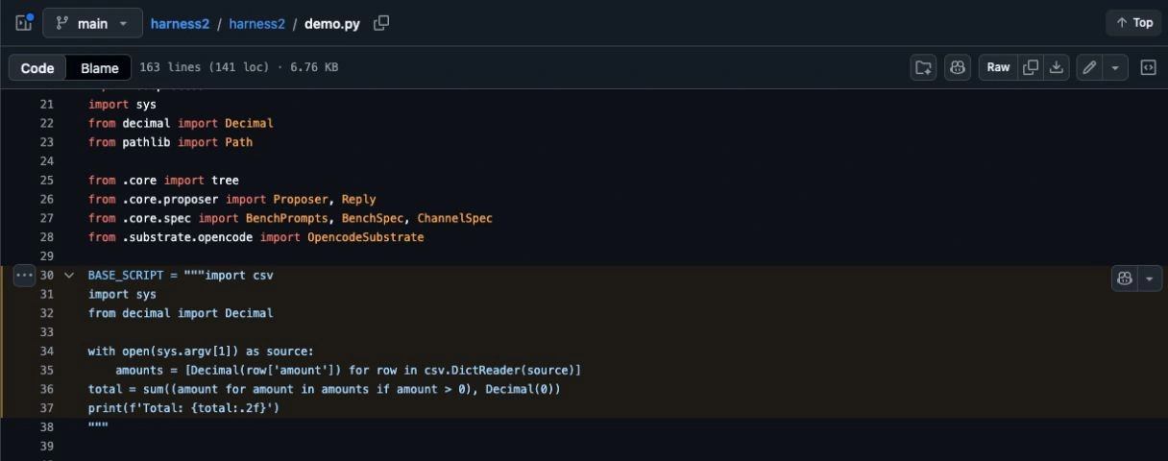Screen dimensions: 1168x461
Task: Switch to the Blame view tab
Action: coord(100,67)
